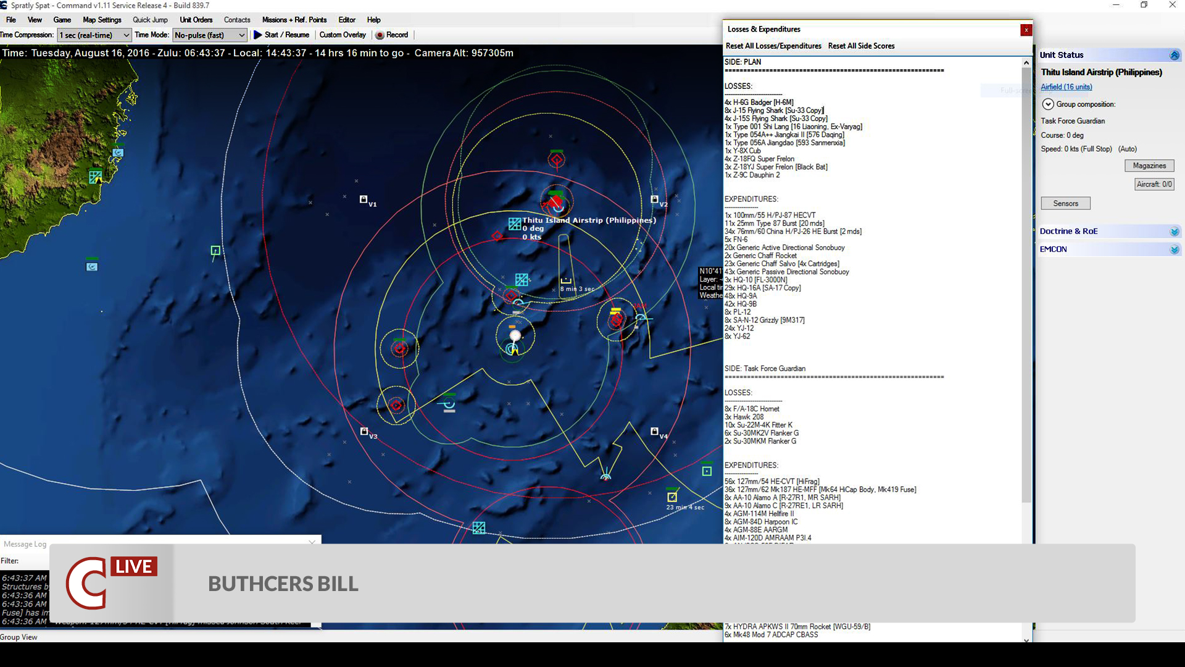Open the Time Mode dropdown
This screenshot has height=667, width=1185.
243,35
